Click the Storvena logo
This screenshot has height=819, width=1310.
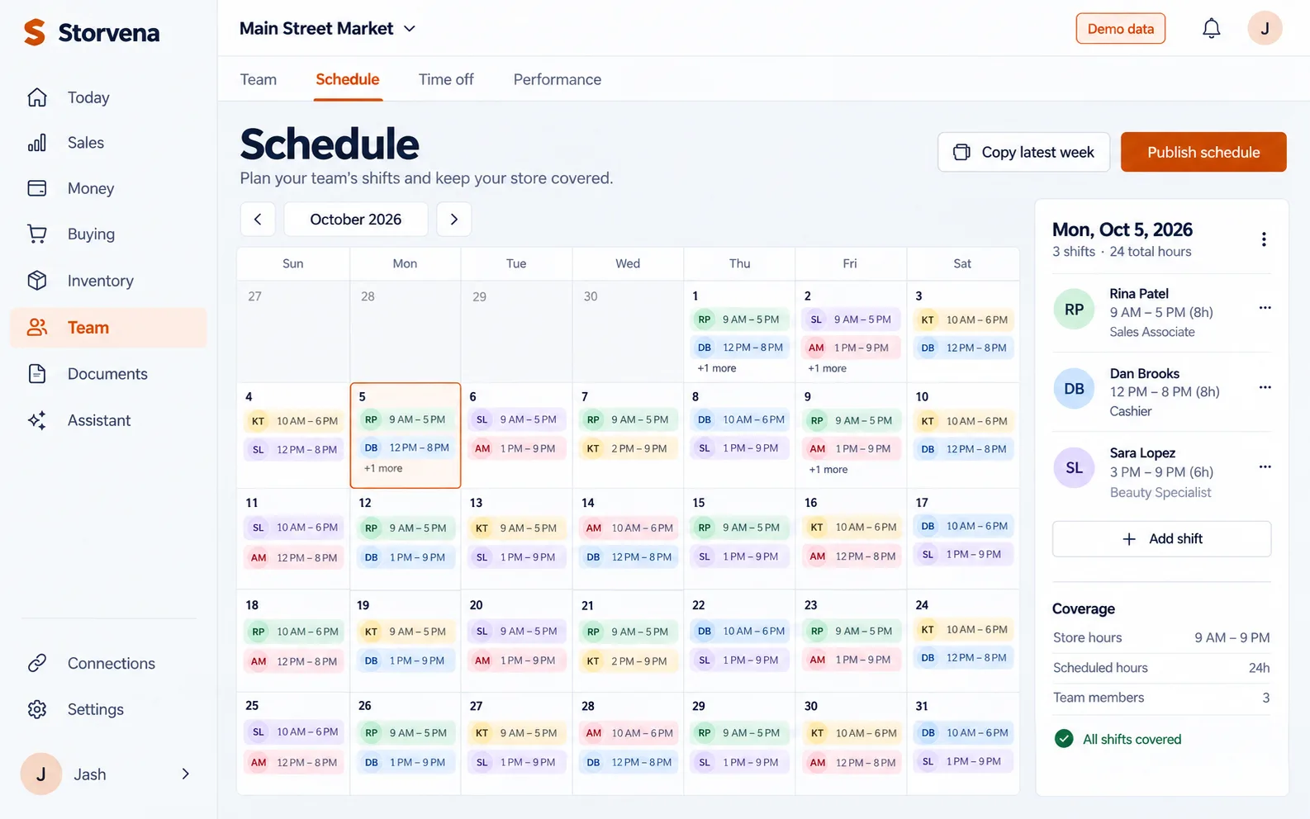[x=92, y=33]
